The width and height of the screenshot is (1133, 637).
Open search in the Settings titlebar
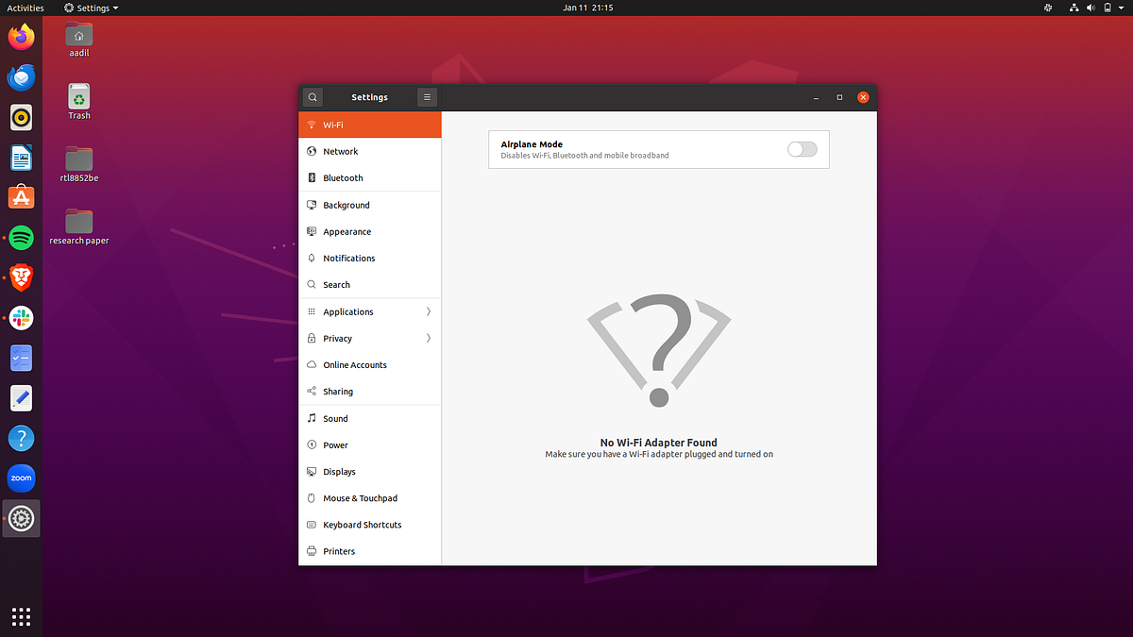[312, 96]
